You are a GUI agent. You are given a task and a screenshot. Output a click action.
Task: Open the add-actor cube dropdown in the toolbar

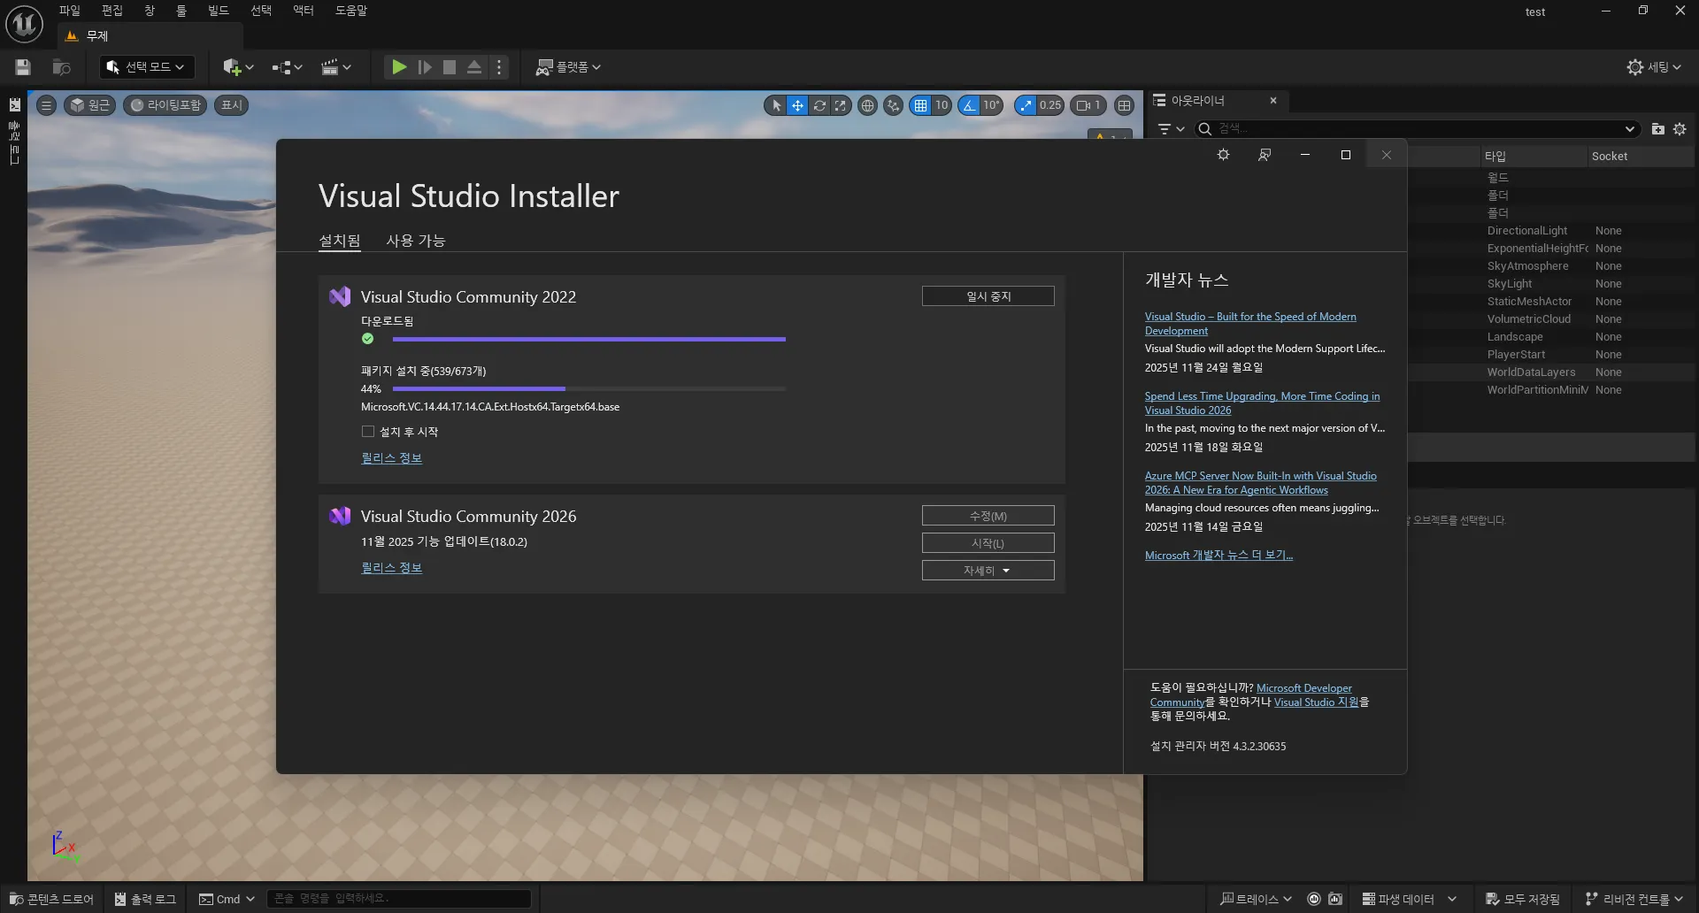pos(238,67)
